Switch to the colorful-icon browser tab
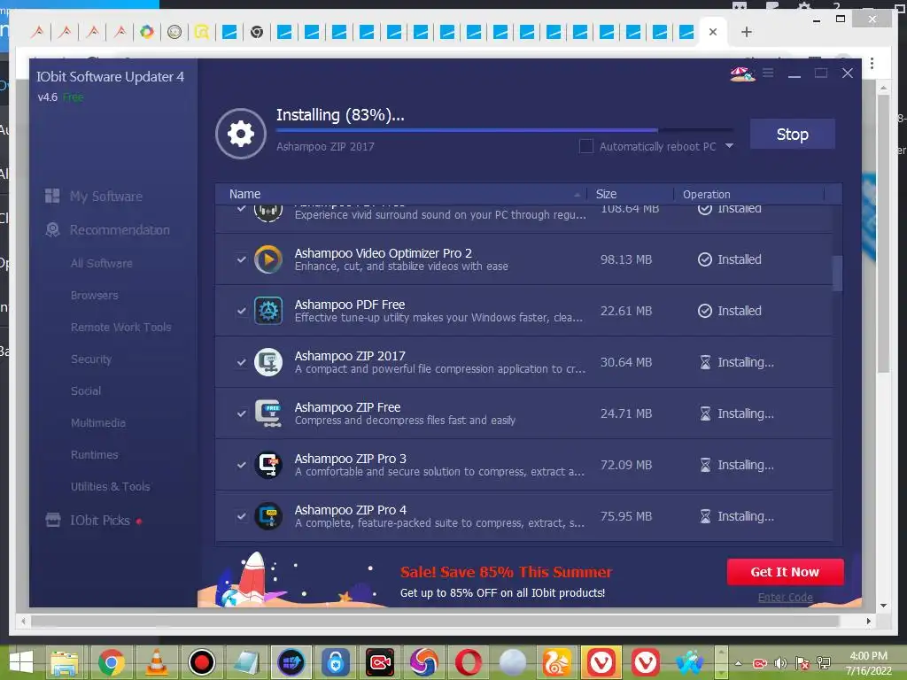Screen dimensions: 907x680 pyautogui.click(x=147, y=32)
